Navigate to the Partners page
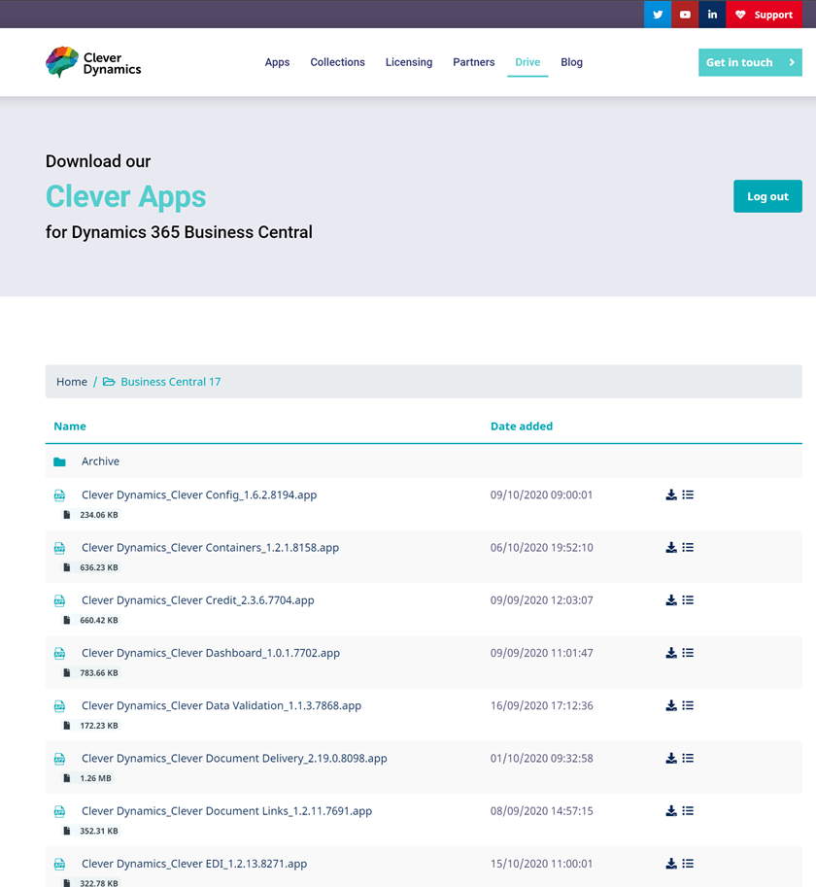Screen dimensions: 816x887 (x=474, y=62)
